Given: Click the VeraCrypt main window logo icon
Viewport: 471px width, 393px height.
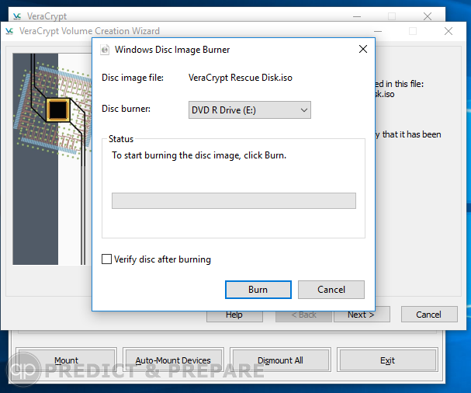Looking at the screenshot, I should tap(17, 16).
